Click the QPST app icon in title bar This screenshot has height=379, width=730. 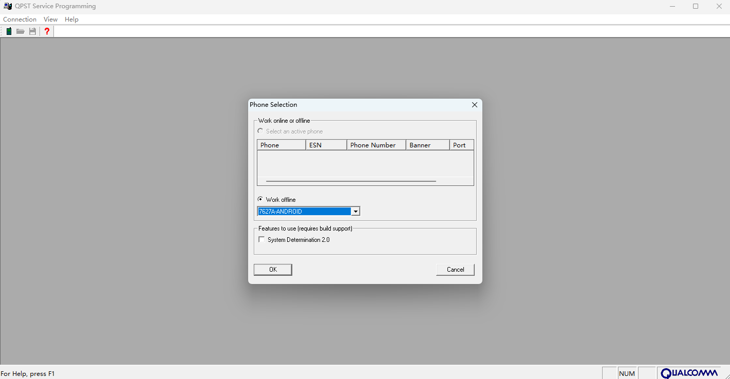tap(8, 6)
